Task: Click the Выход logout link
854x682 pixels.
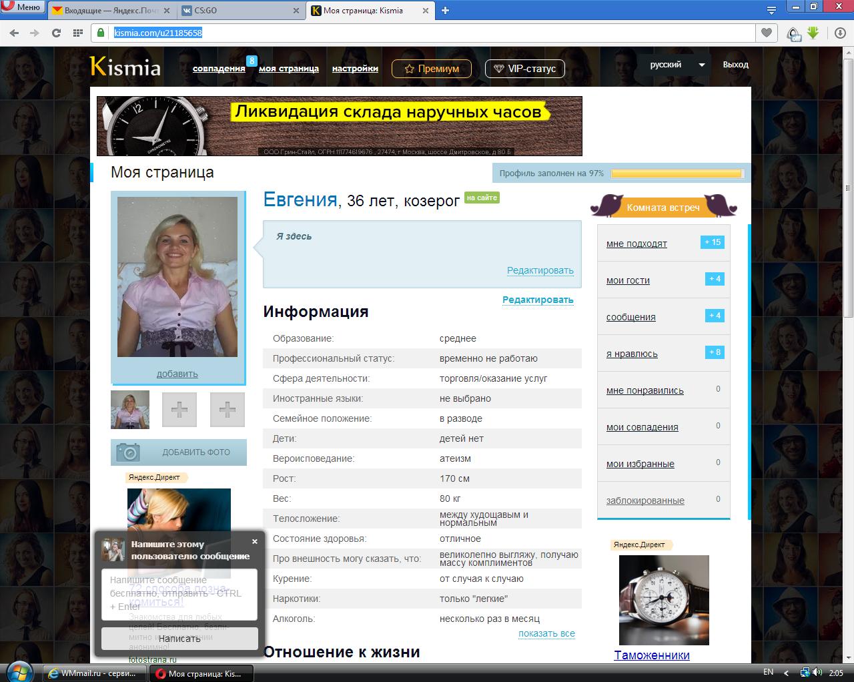Action: (x=736, y=65)
